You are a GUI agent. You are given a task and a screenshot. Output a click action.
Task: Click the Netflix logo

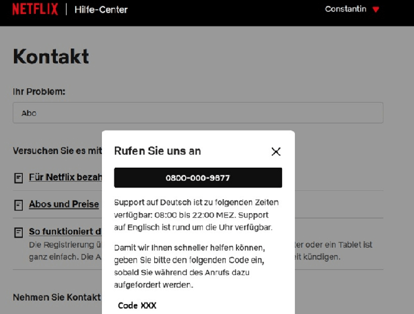[x=35, y=9]
